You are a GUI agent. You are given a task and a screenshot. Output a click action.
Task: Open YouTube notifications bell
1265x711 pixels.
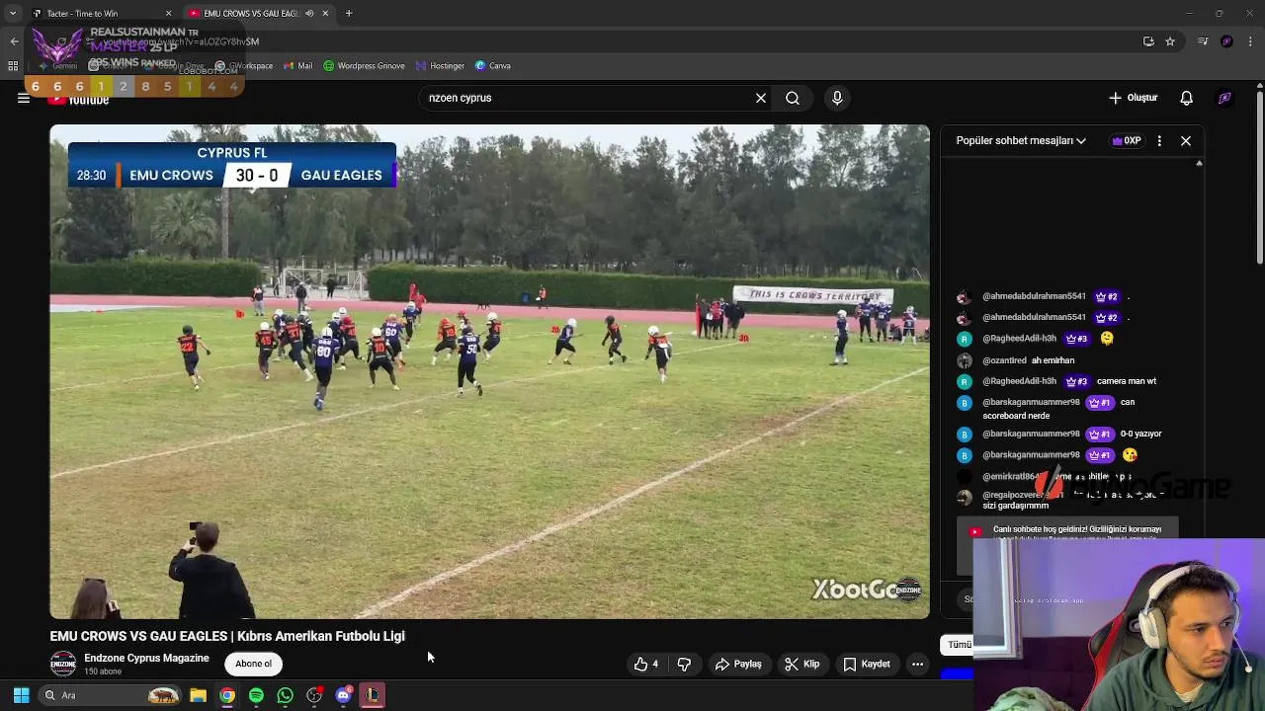coord(1187,98)
